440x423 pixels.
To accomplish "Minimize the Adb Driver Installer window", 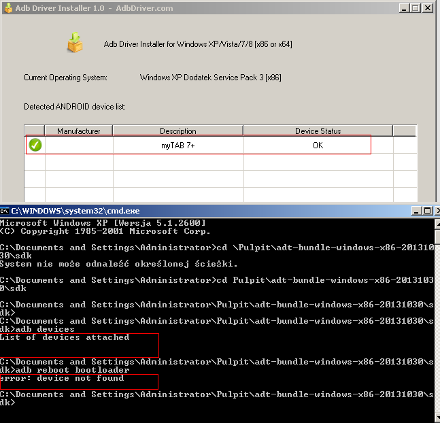I will (402, 7).
